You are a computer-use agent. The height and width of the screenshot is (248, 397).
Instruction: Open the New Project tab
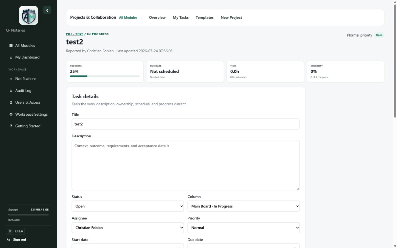231,18
